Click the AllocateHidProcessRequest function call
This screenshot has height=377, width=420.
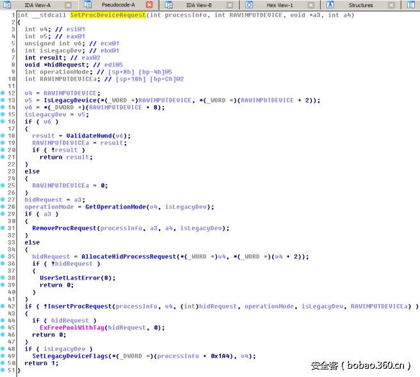pos(129,257)
